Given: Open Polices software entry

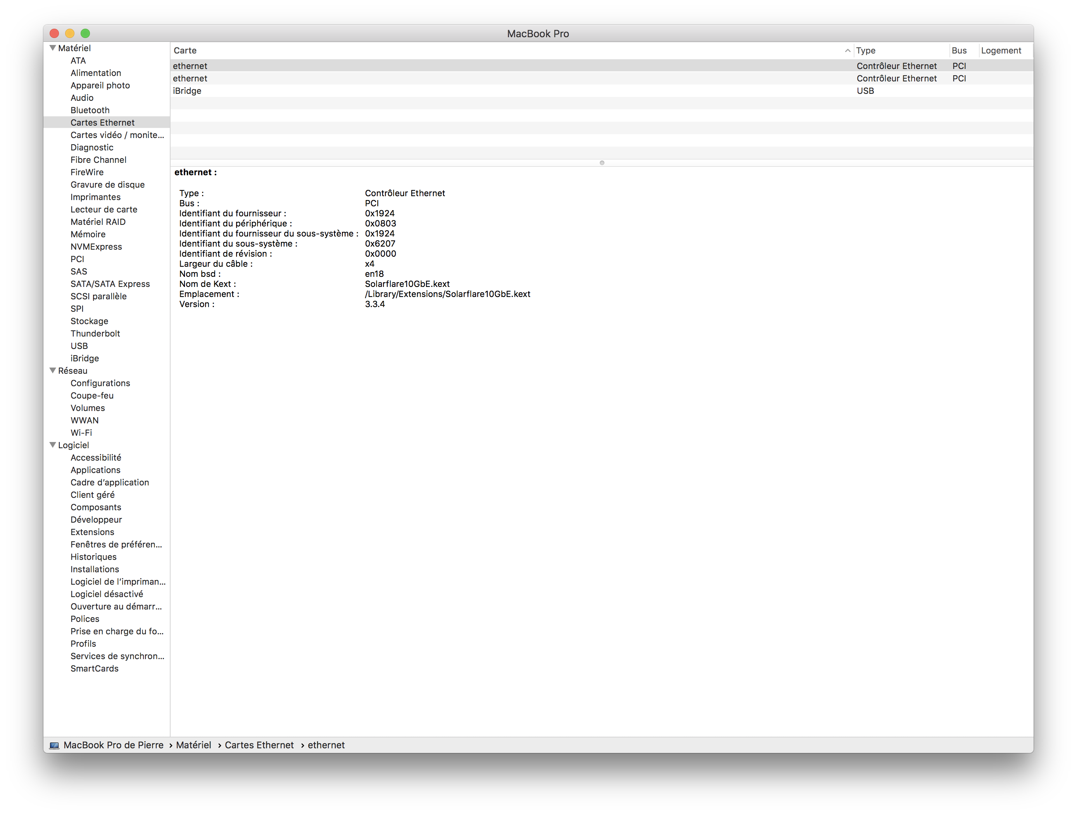Looking at the screenshot, I should click(85, 619).
